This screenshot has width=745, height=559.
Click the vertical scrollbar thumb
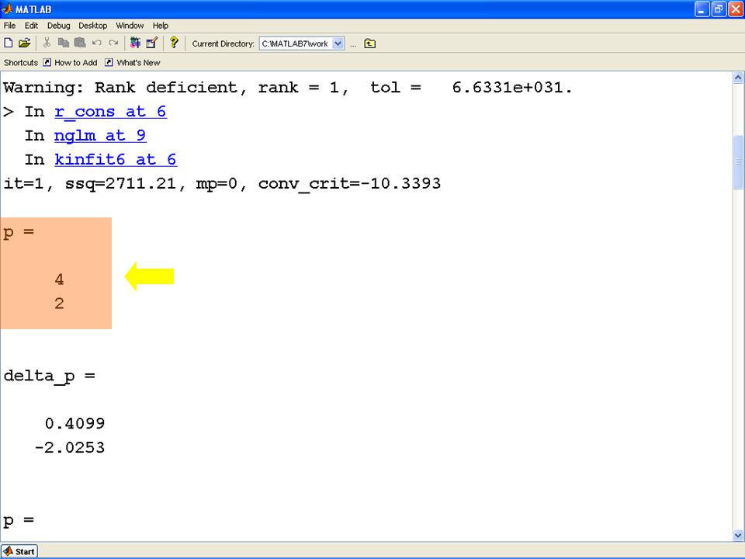point(738,161)
